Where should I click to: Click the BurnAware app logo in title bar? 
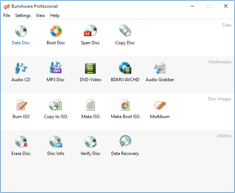[x=7, y=6]
